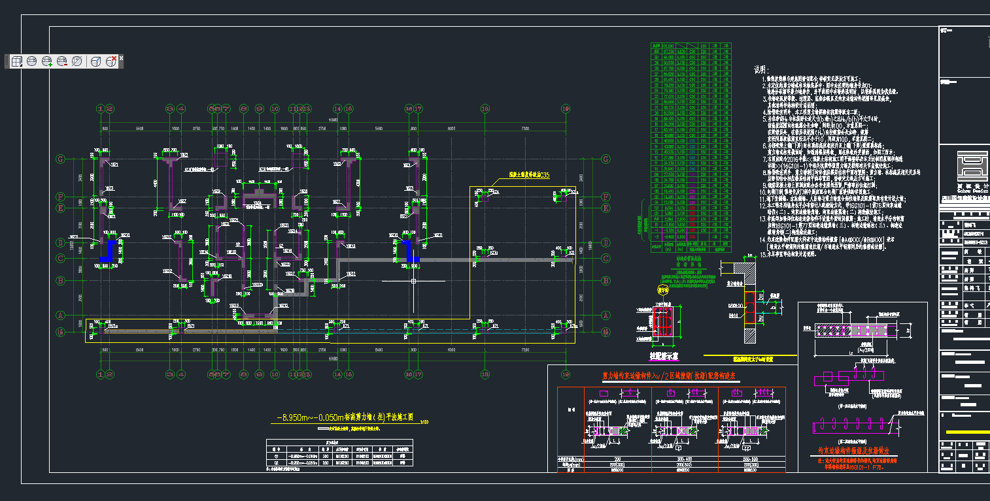Open the mesh primitives box flyout
990x501 pixels.
(x=18, y=61)
